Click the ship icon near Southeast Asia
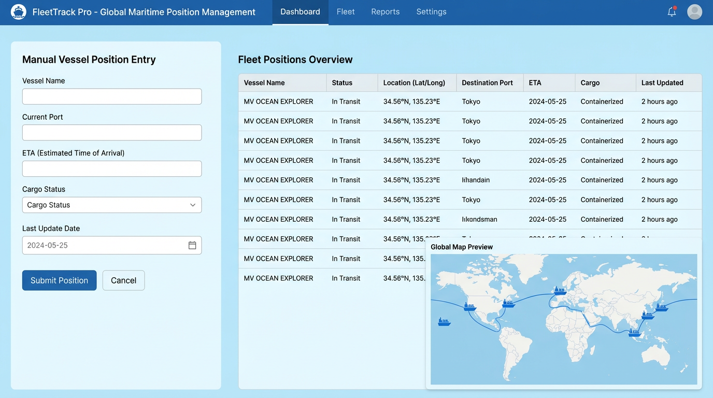 coord(634,333)
